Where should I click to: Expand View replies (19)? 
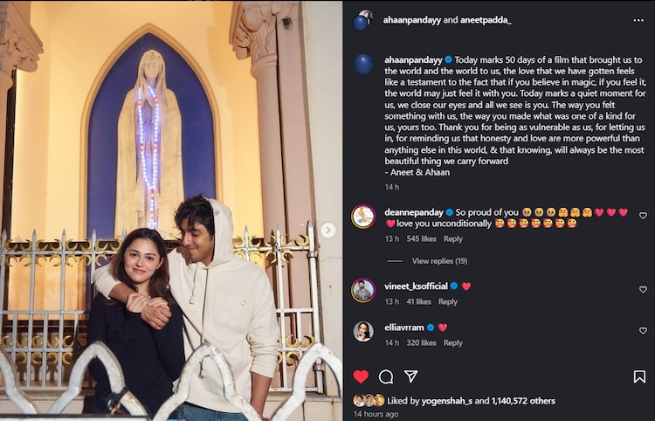(439, 261)
